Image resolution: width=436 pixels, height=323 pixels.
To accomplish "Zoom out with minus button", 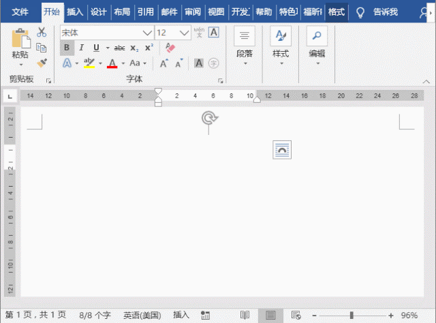I will [314, 316].
